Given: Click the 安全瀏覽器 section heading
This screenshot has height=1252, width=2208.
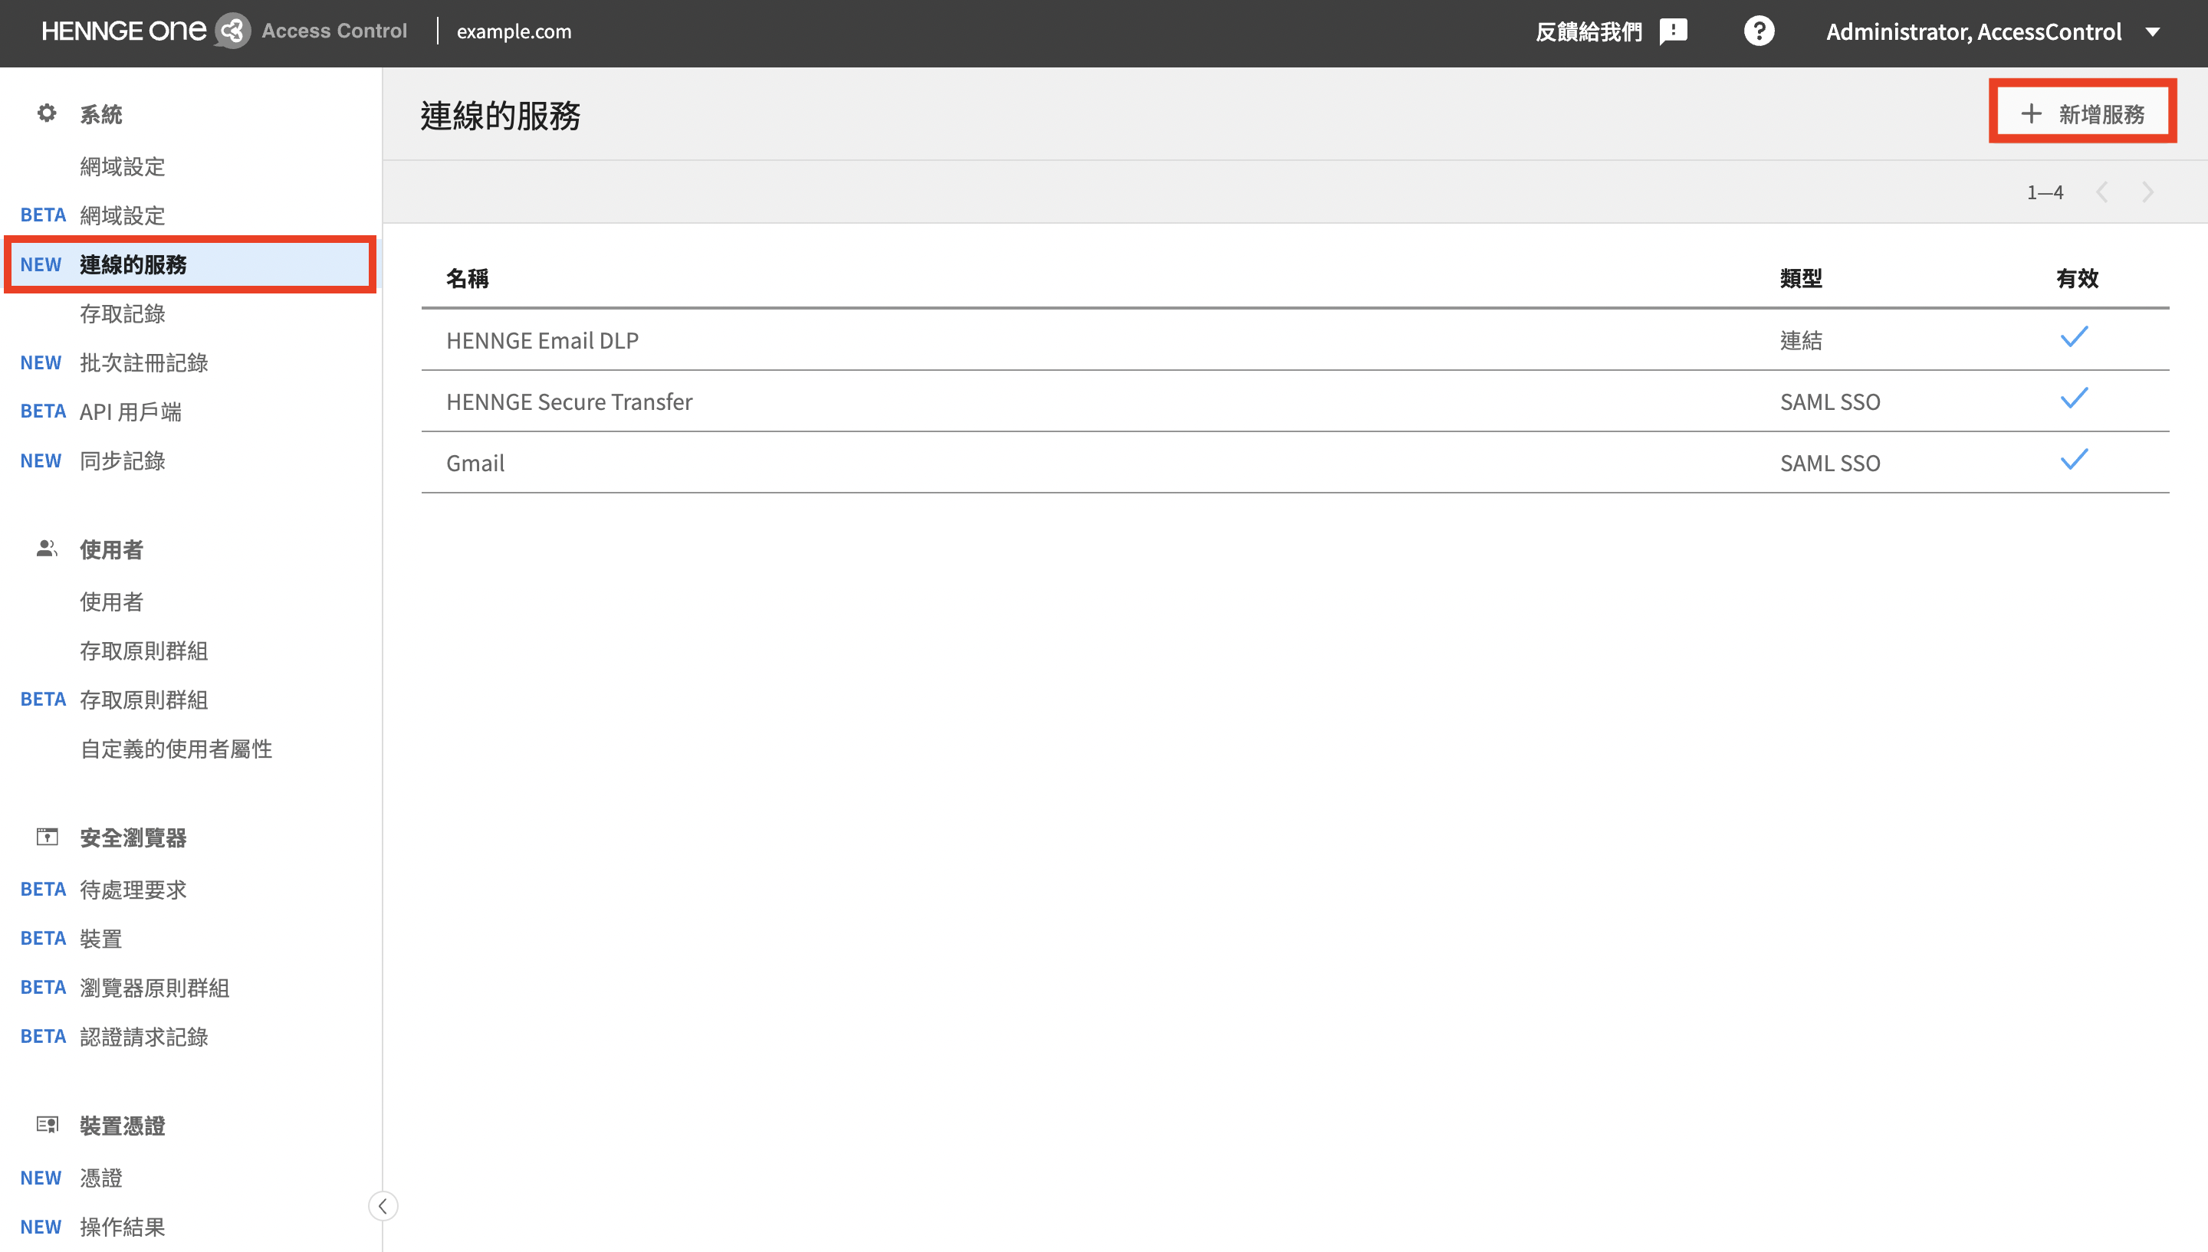Looking at the screenshot, I should (x=133, y=837).
